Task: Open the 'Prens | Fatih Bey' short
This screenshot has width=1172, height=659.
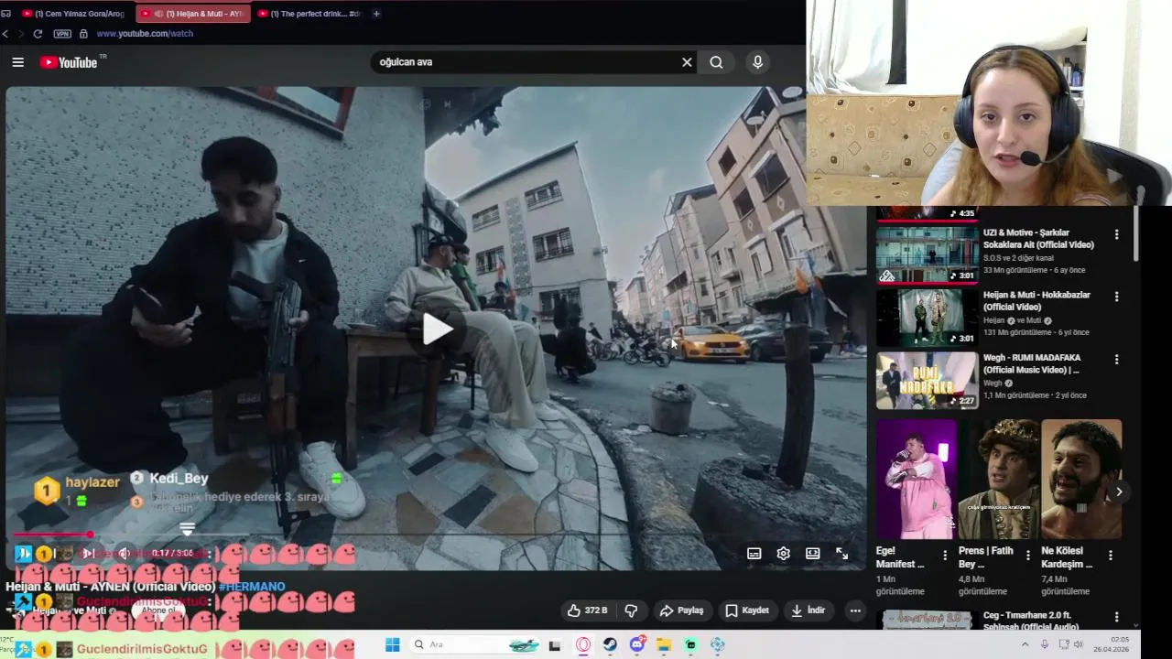Action: coord(999,479)
